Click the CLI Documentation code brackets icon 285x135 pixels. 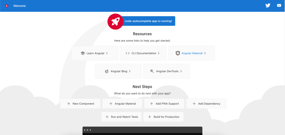(x=128, y=53)
